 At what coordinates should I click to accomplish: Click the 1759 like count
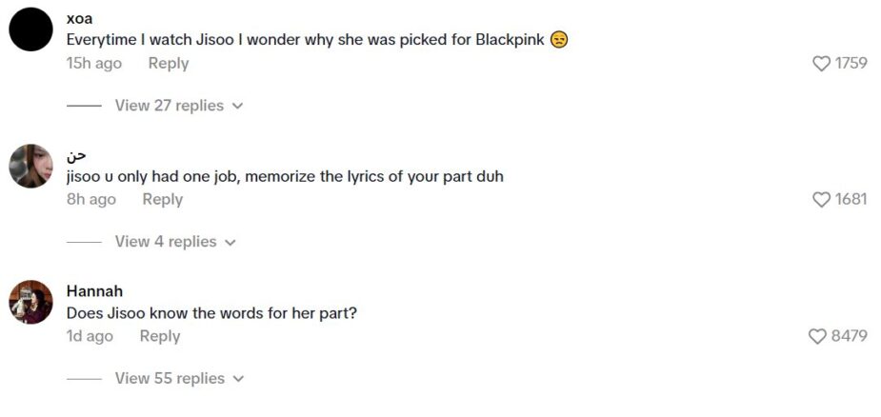pos(851,64)
